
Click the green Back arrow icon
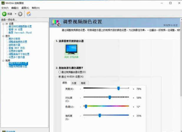(4, 14)
